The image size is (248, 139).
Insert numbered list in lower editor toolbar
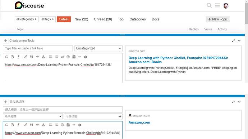(56, 125)
